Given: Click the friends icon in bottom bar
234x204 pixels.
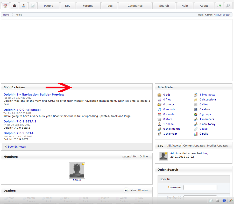Looking at the screenshot, I should [x=231, y=200].
